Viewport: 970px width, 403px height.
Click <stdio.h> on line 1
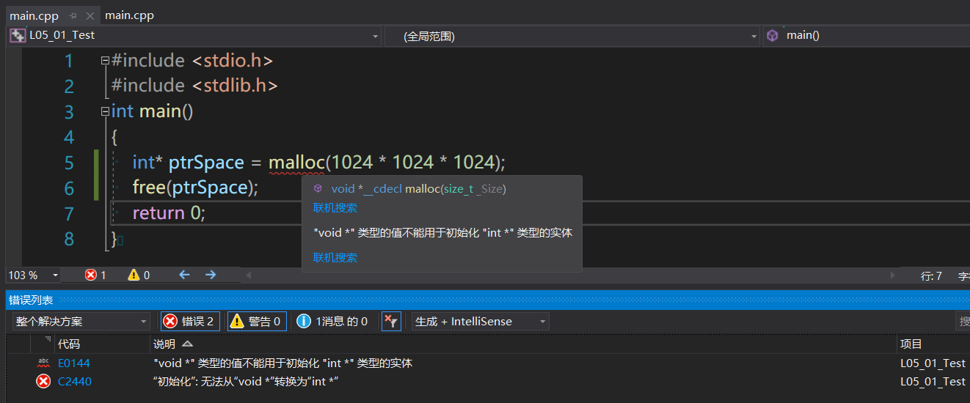tap(233, 60)
